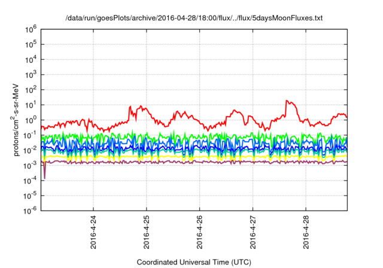Click the protons/cm2-s-sr-MeV y-axis label

coord(15,120)
